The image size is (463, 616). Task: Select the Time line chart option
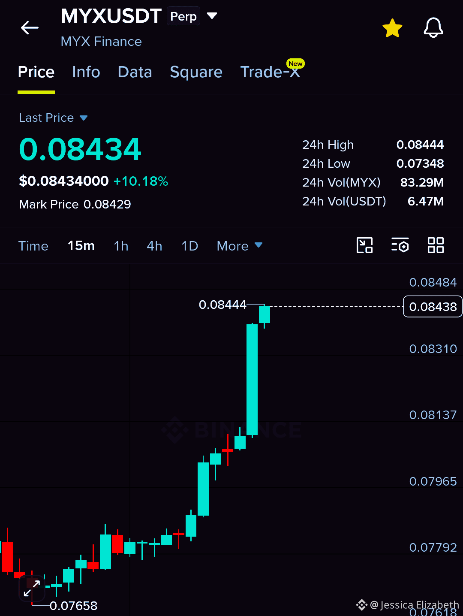click(33, 246)
